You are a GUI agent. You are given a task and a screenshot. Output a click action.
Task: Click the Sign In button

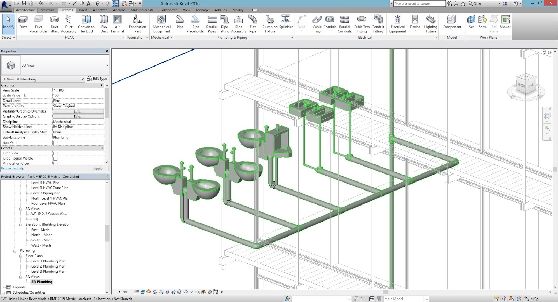click(x=476, y=3)
